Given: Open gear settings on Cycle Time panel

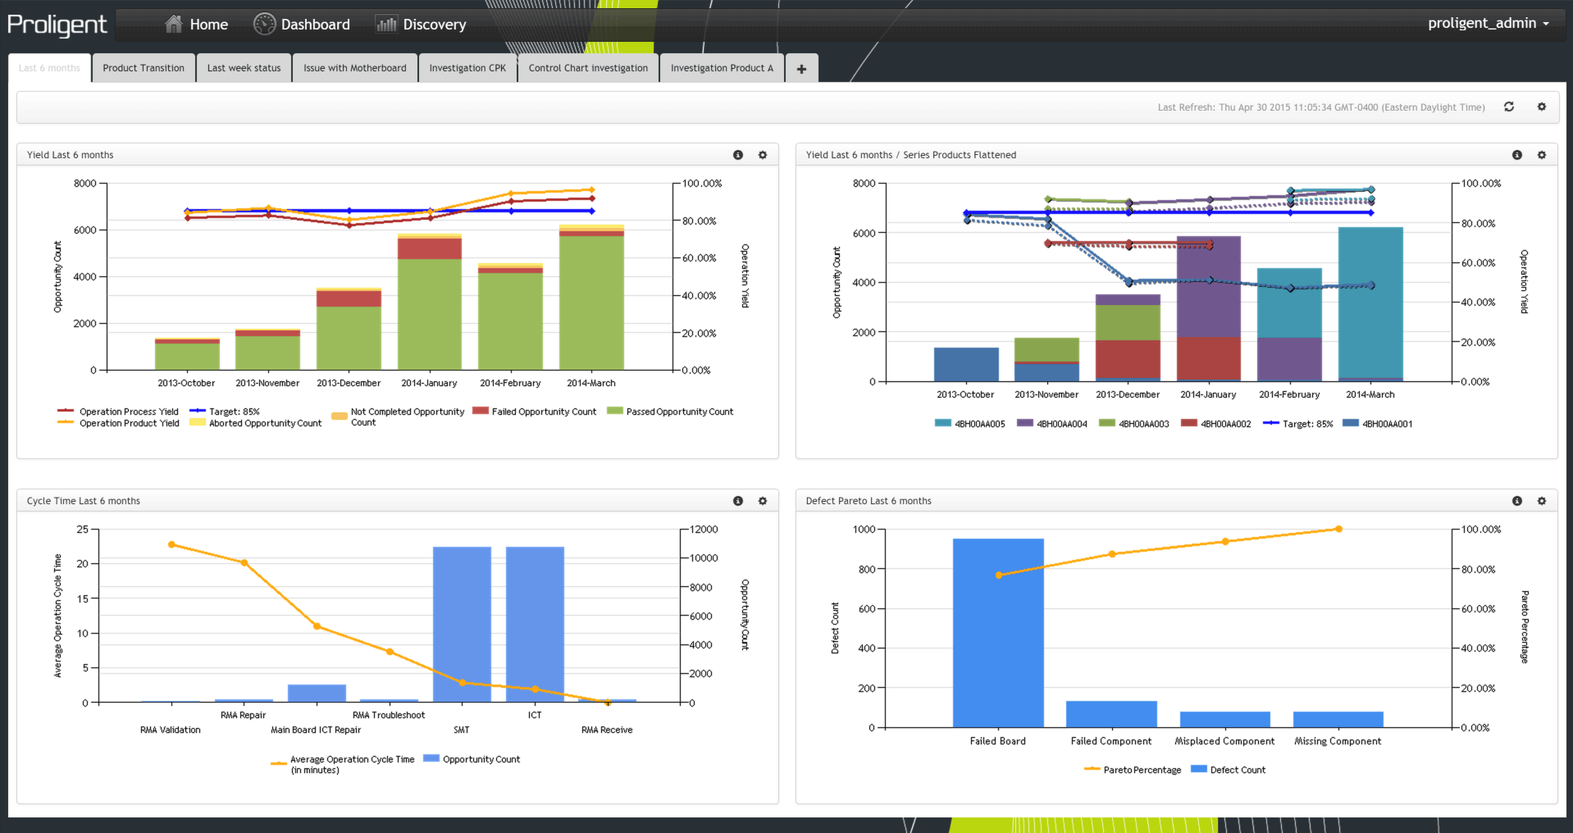Looking at the screenshot, I should pos(762,501).
